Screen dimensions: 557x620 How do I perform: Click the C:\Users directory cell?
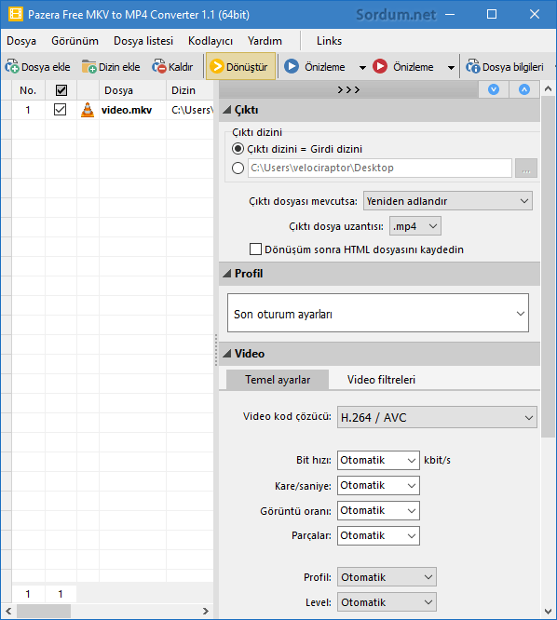pos(192,110)
